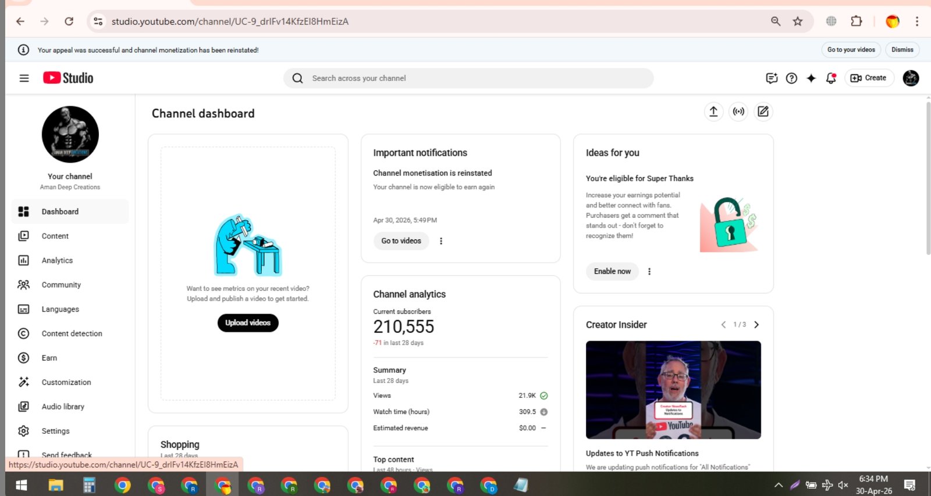The image size is (931, 496).
Task: Open the account avatar in top right
Action: point(911,78)
